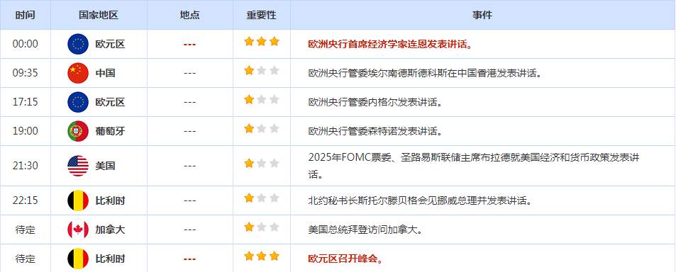Click the 17:15 time cell
The height and width of the screenshot is (272, 676).
(25, 102)
